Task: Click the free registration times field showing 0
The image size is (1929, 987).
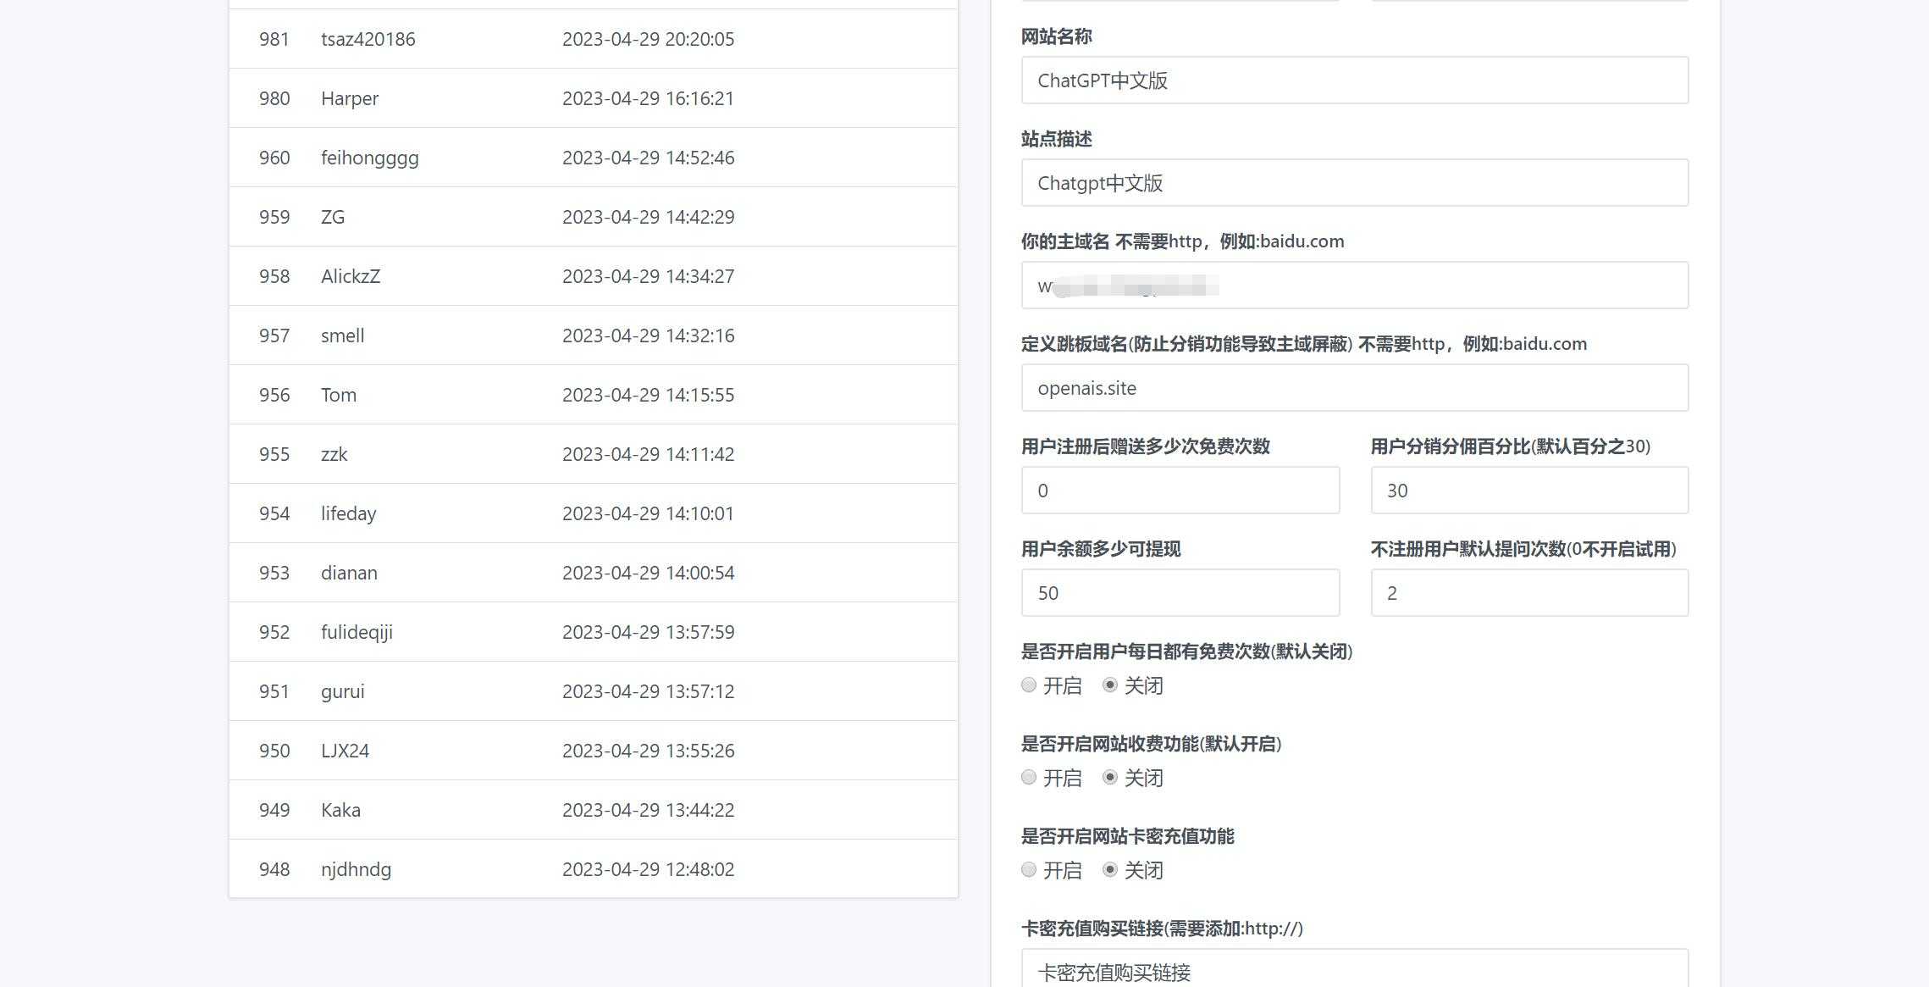Action: click(x=1180, y=490)
